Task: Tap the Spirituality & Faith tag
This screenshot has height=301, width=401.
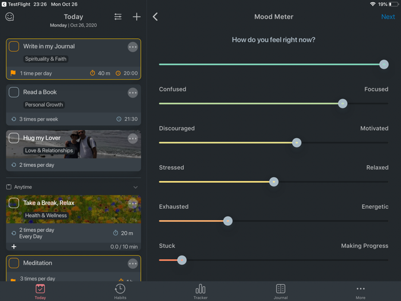Action: [x=46, y=59]
